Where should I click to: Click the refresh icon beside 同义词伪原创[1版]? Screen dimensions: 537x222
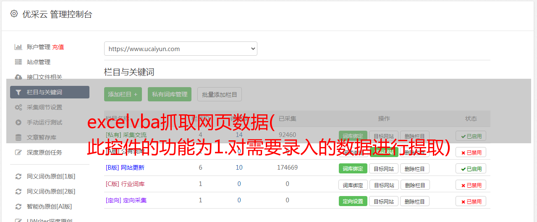[18, 176]
